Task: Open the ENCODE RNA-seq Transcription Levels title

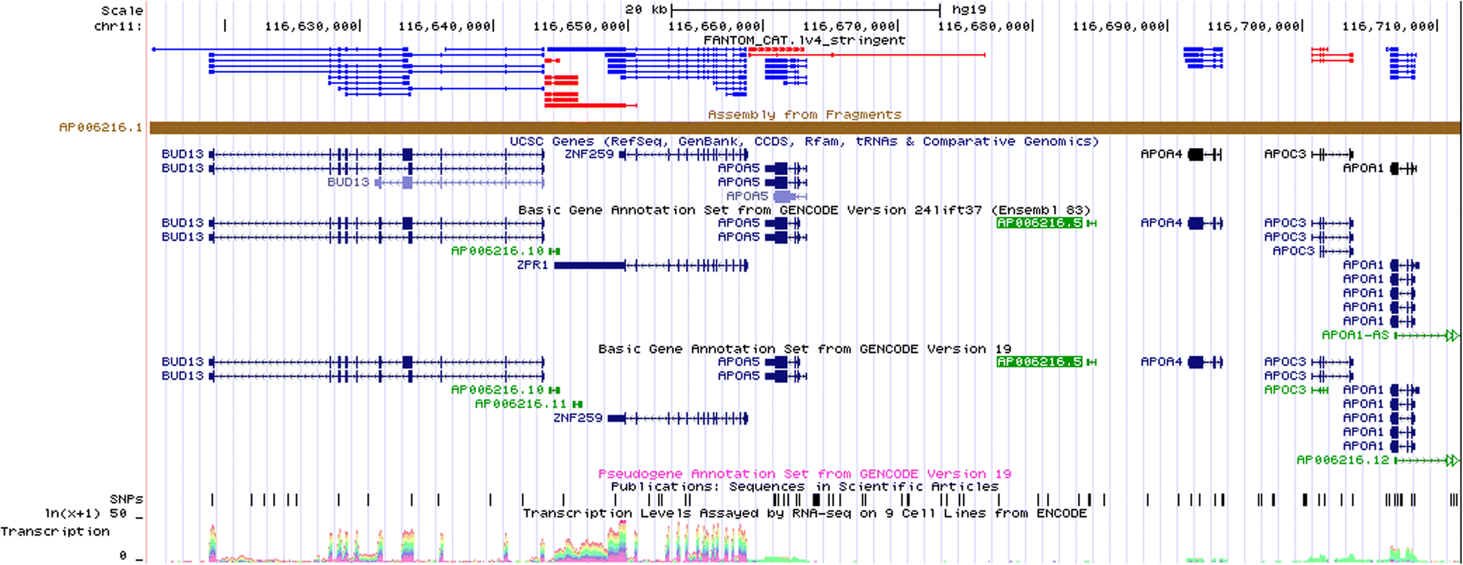Action: coord(804,513)
